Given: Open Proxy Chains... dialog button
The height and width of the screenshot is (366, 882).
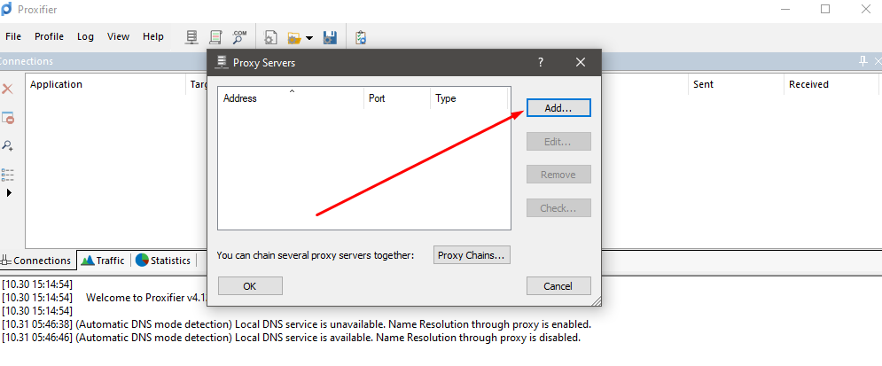Looking at the screenshot, I should coord(472,255).
